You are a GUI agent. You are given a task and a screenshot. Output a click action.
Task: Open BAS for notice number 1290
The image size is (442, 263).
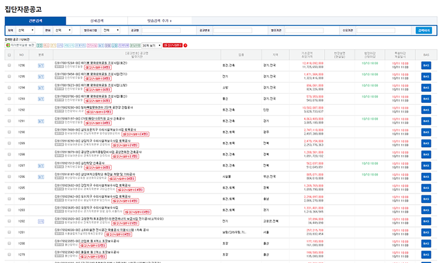click(x=426, y=132)
